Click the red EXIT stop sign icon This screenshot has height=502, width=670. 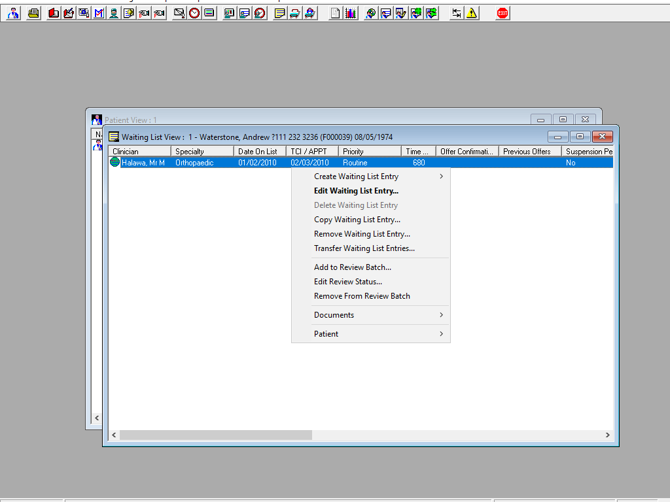(x=502, y=13)
